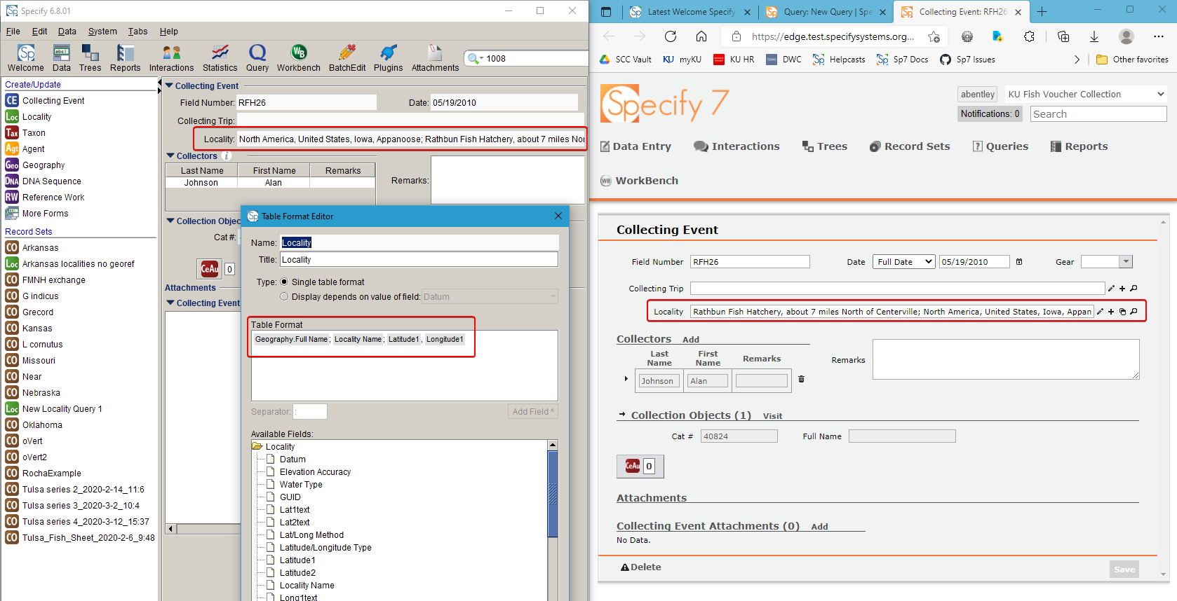Open the Plugins toolbar icon

388,57
